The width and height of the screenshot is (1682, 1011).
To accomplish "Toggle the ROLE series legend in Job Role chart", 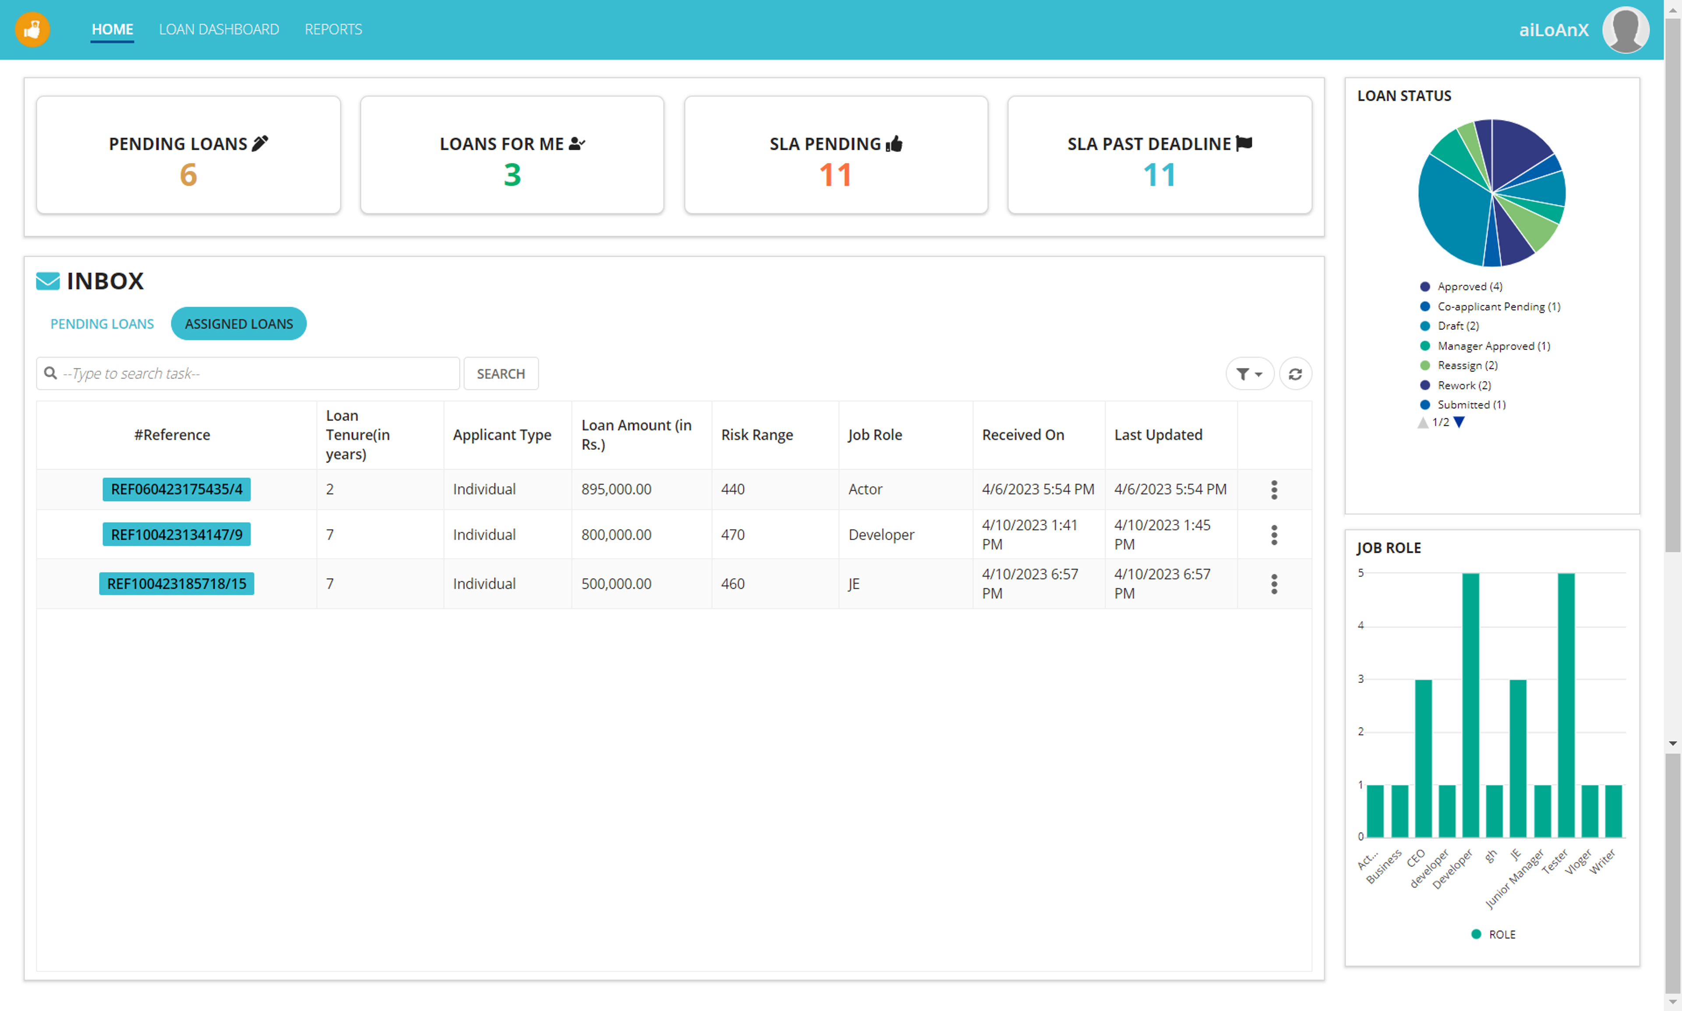I will click(1493, 934).
